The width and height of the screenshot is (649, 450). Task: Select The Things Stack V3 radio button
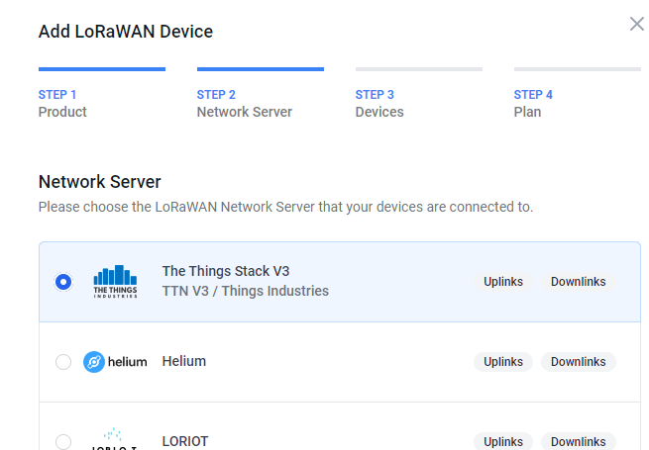point(63,282)
